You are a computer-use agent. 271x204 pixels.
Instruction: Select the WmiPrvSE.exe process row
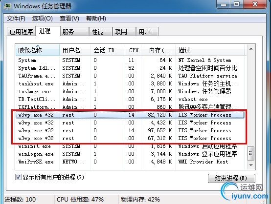pos(130,162)
